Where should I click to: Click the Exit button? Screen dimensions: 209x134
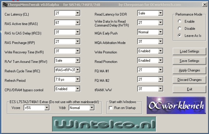(189, 89)
